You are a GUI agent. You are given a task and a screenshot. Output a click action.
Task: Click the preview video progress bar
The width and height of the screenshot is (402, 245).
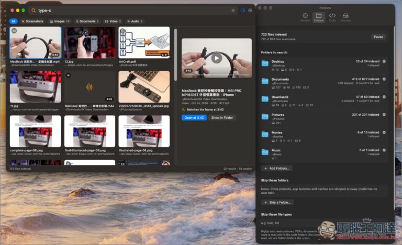(x=217, y=75)
